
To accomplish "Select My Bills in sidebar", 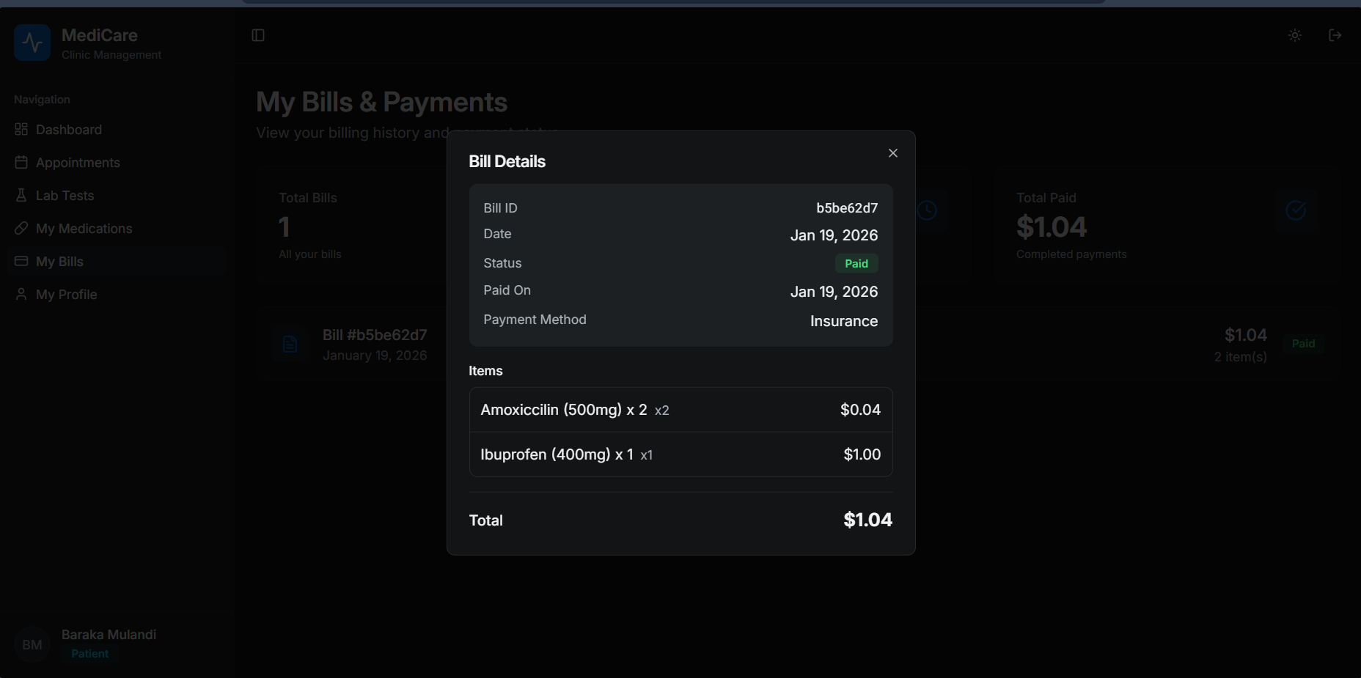I will pyautogui.click(x=59, y=262).
